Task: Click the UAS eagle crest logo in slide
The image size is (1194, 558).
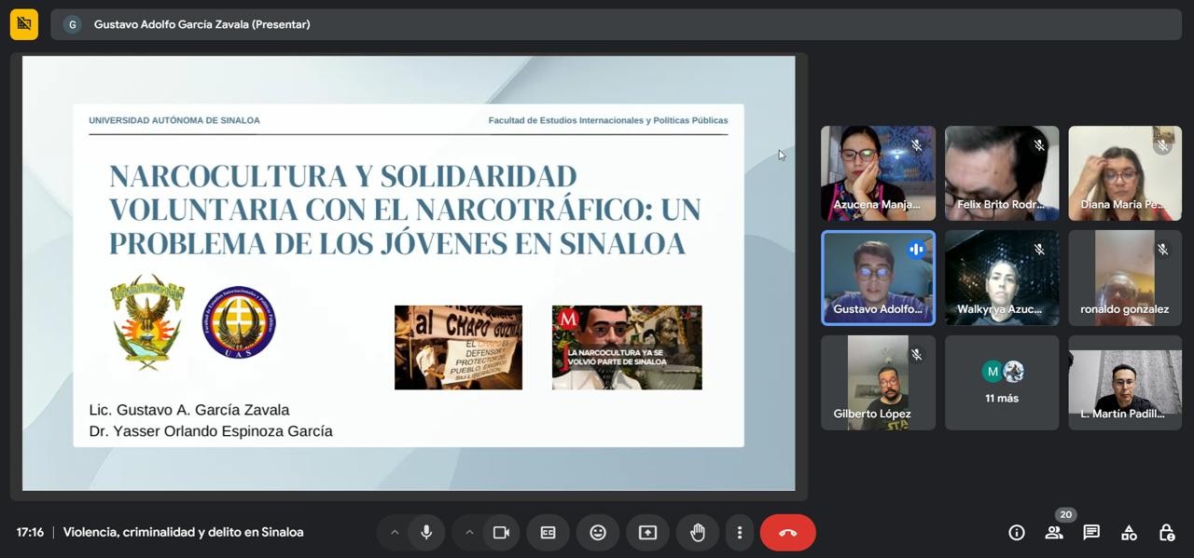Action: [x=147, y=322]
